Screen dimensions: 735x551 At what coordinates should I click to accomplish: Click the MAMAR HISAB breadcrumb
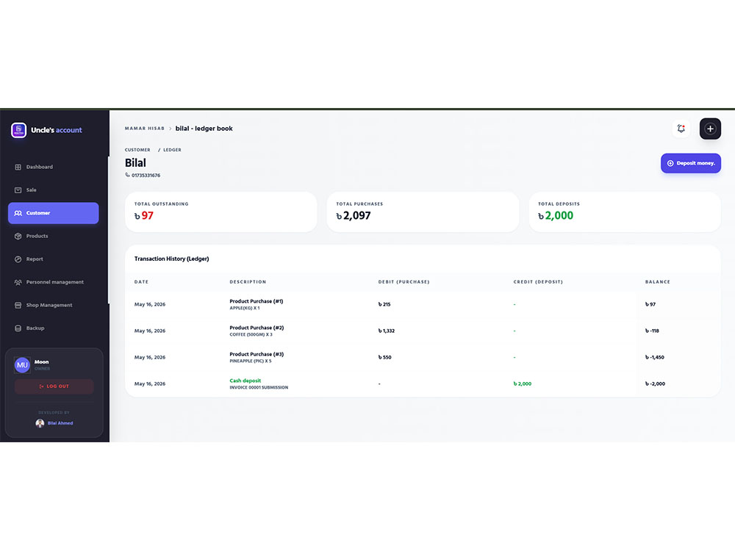(x=144, y=129)
